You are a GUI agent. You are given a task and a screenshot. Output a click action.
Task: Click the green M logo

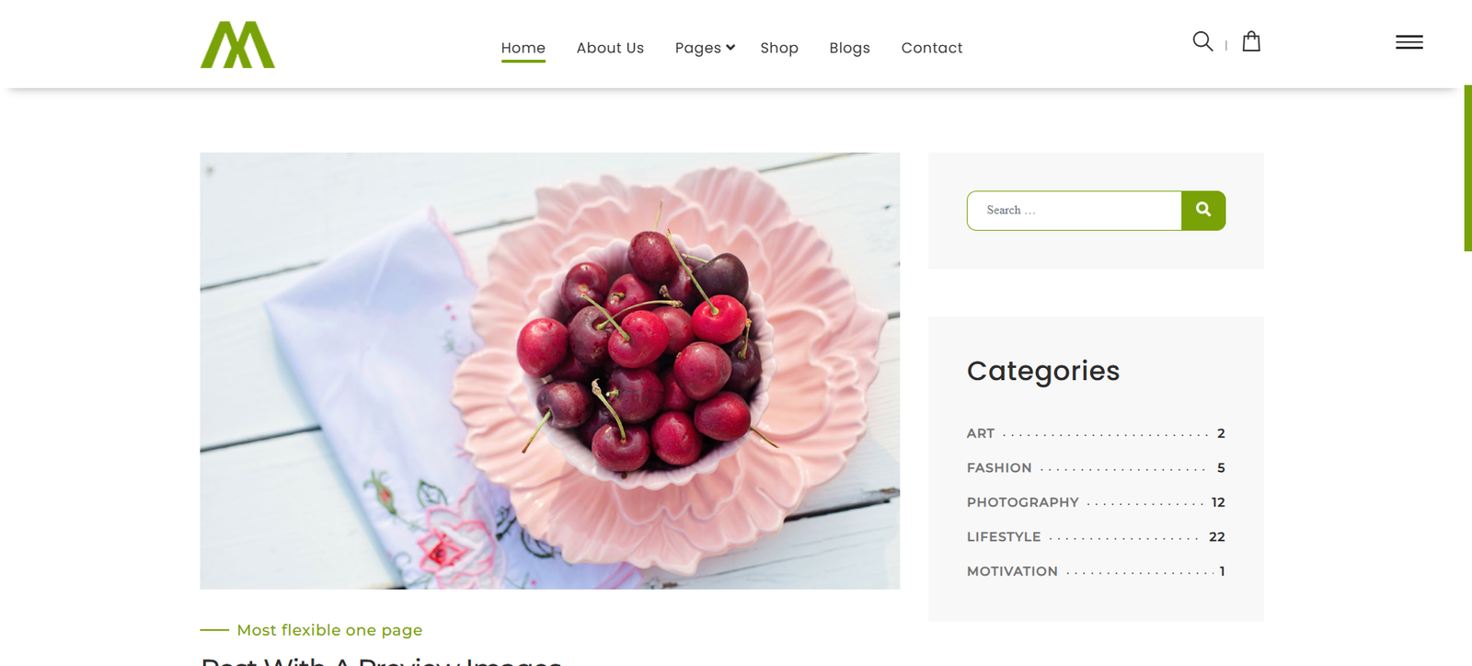point(237,45)
